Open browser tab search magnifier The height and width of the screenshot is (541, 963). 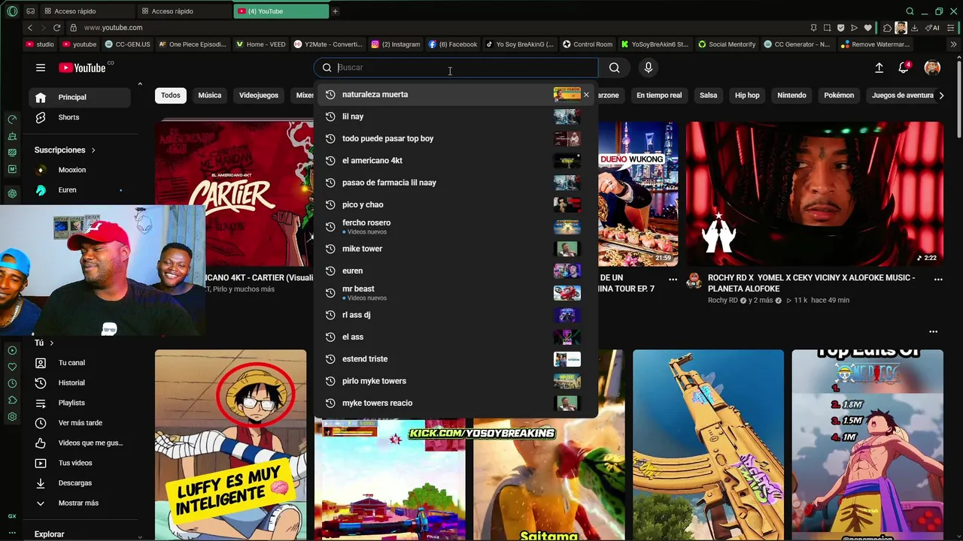click(910, 11)
